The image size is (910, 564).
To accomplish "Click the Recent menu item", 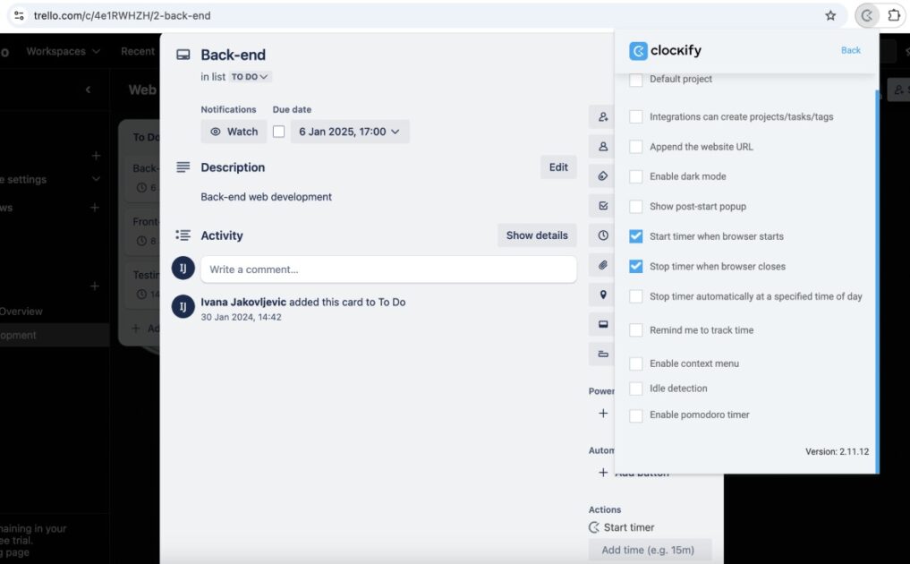I will pyautogui.click(x=137, y=51).
